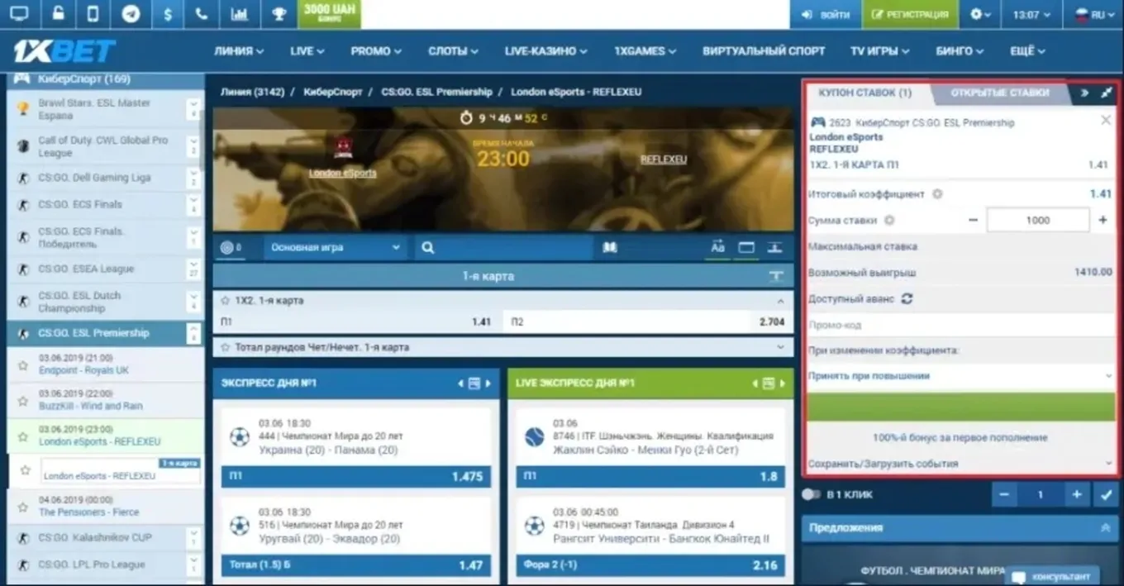Click the open book rules icon
Viewport: 1124px width, 586px height.
click(x=610, y=247)
